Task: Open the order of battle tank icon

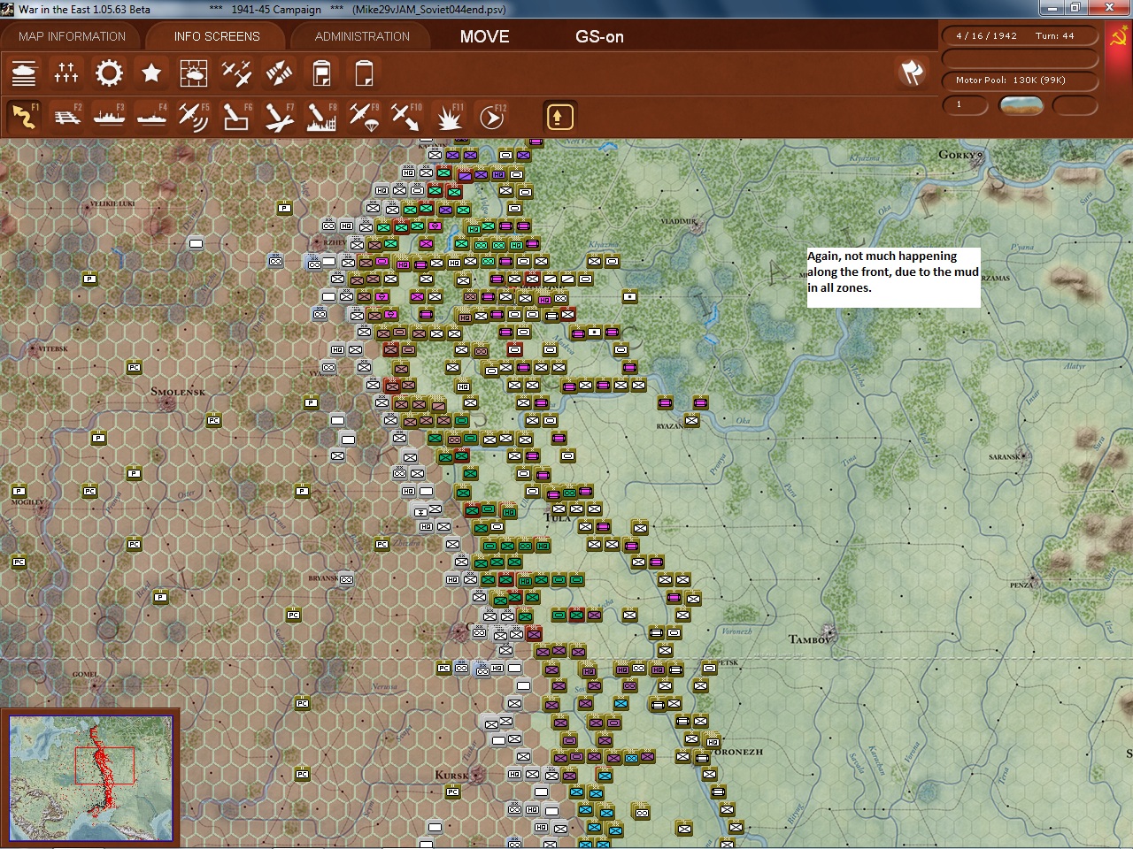Action: click(24, 73)
